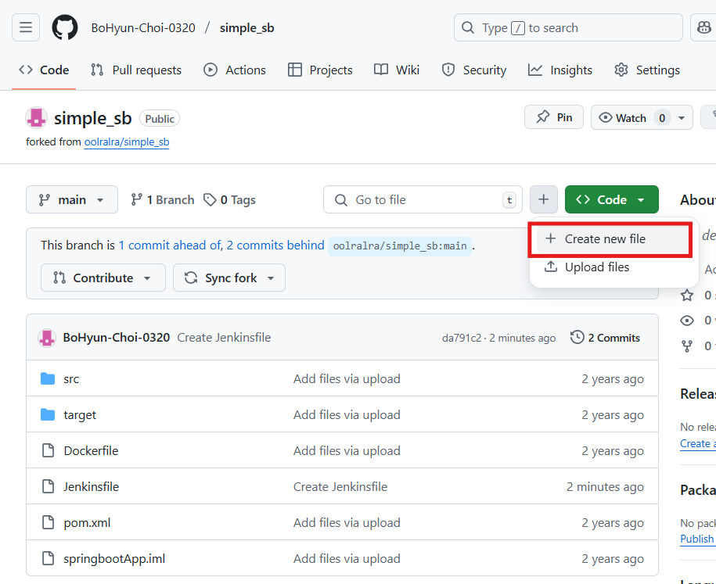The image size is (716, 584).
Task: Follow the oolralra/simple_sb forked-from link
Action: click(x=127, y=142)
